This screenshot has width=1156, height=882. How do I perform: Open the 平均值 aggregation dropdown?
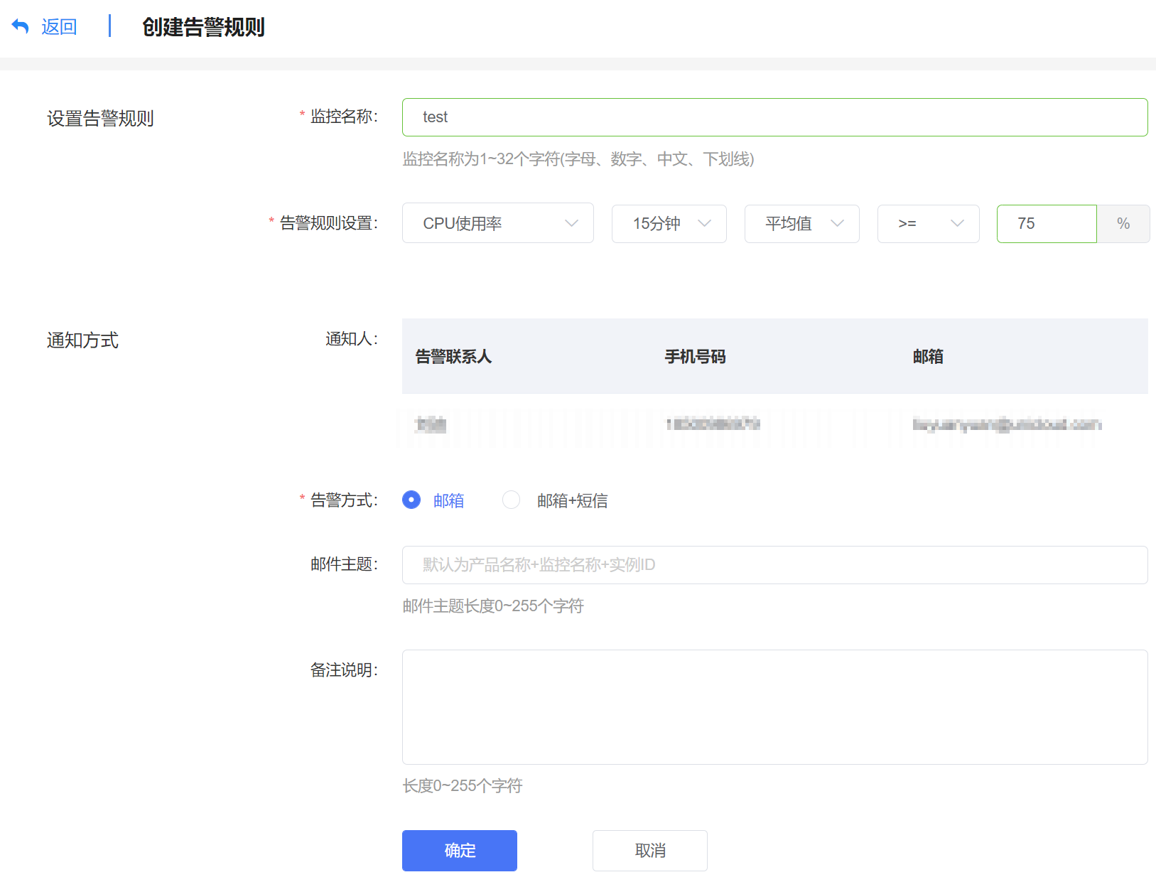point(801,224)
